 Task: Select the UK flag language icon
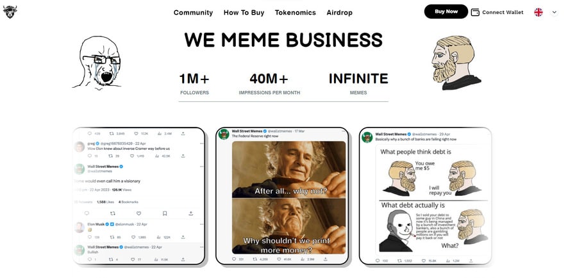coord(539,12)
